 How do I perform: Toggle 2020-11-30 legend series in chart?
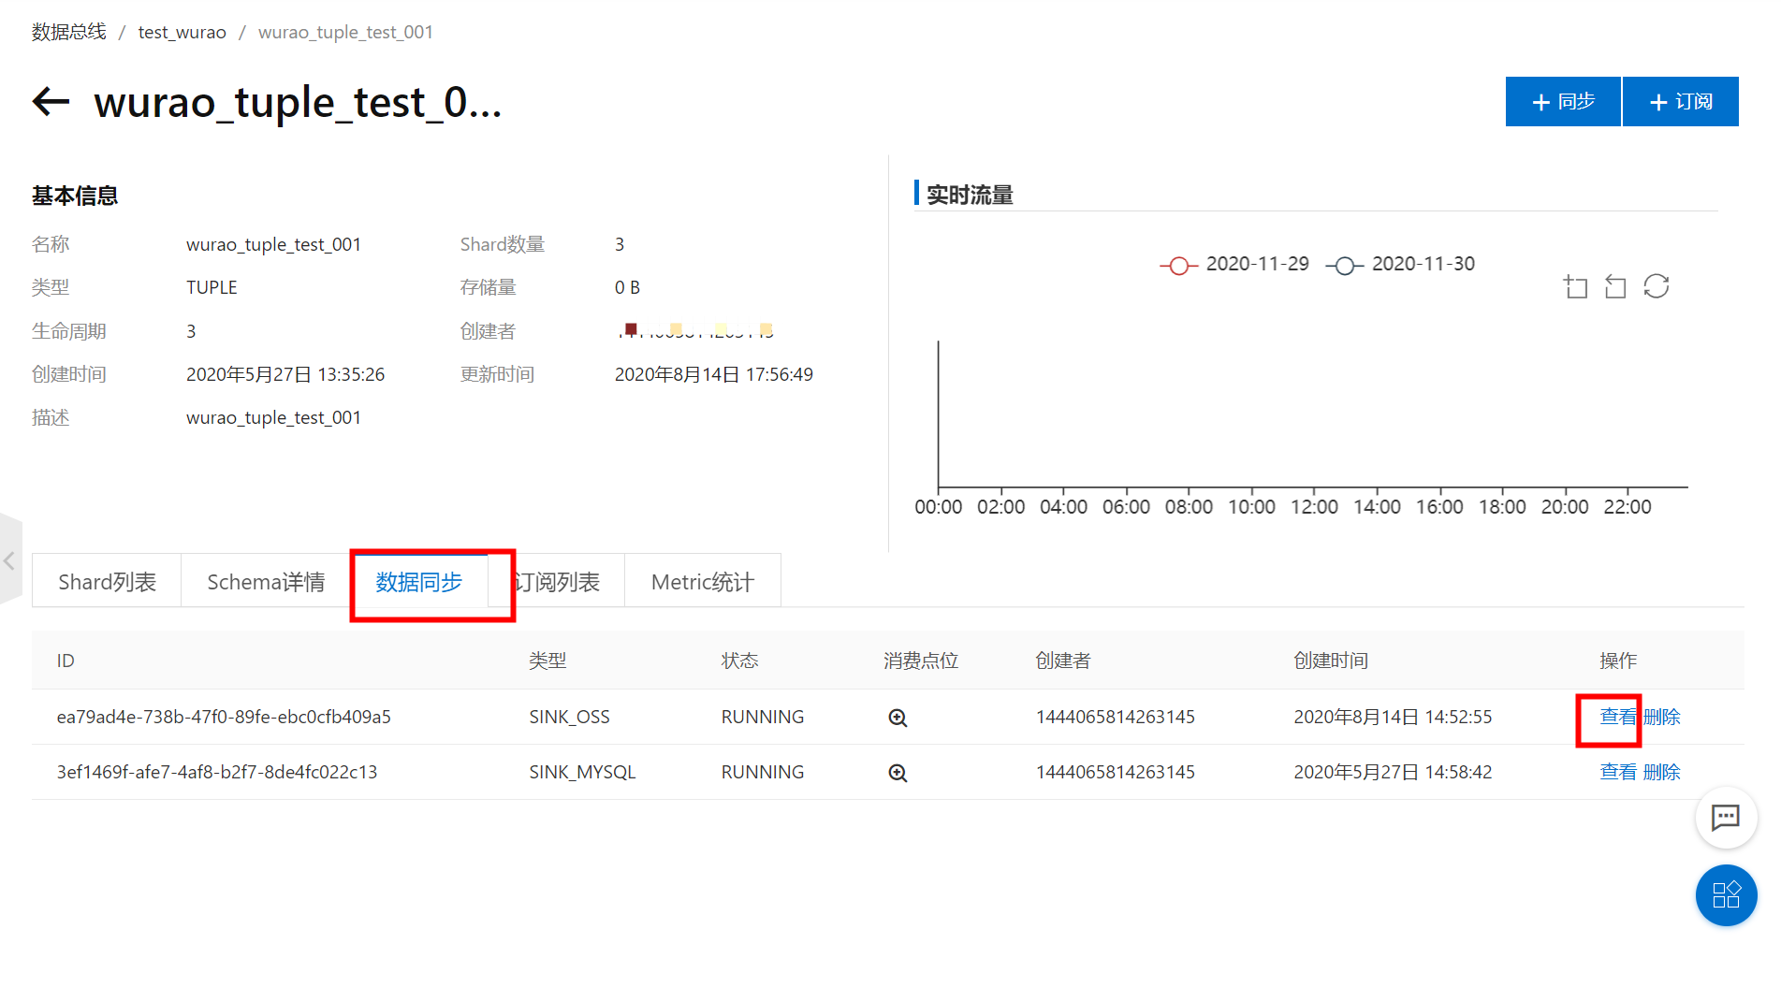coord(1401,265)
